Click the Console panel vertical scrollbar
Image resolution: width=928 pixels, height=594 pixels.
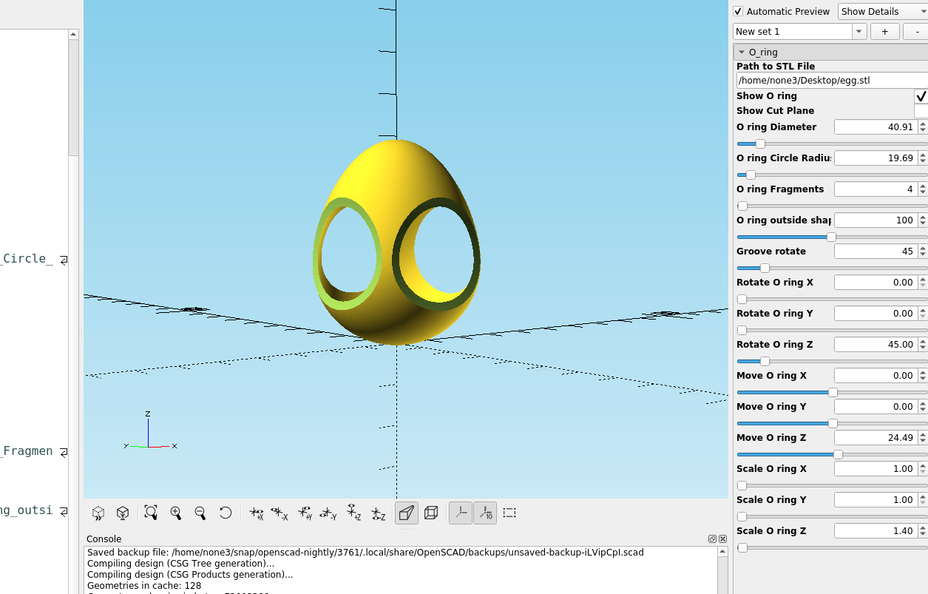tap(722, 570)
